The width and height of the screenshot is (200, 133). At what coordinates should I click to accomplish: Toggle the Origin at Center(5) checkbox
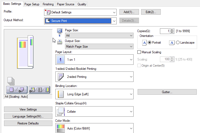139,66
